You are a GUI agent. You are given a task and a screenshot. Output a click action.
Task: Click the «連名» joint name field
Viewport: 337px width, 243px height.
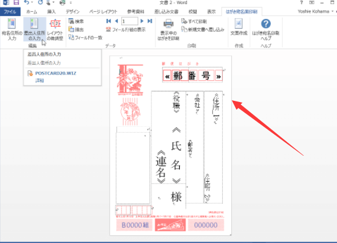161,167
